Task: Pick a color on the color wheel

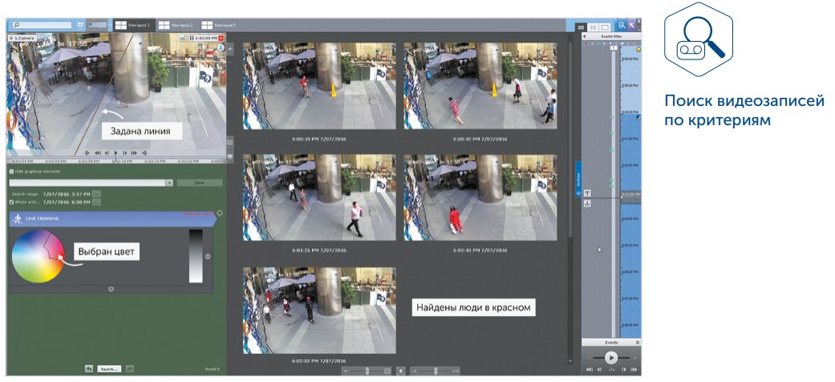Action: tap(38, 256)
